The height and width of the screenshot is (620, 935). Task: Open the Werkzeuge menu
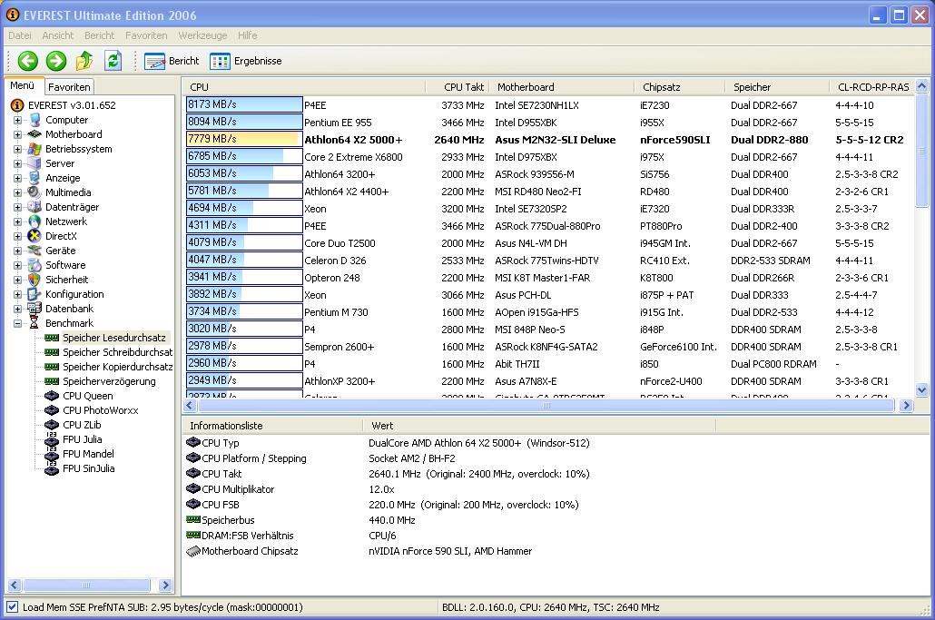click(202, 35)
